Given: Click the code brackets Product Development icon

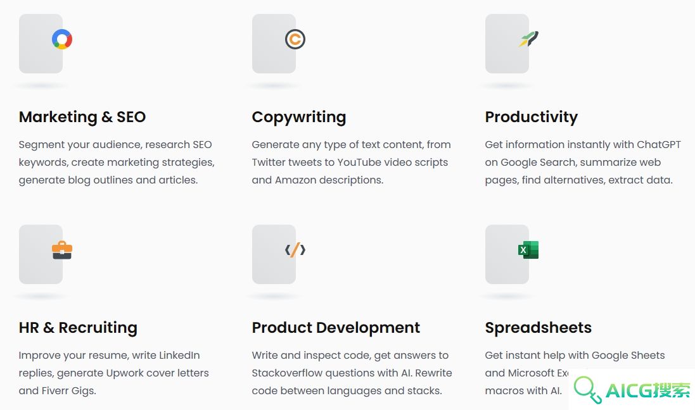Looking at the screenshot, I should click(x=295, y=250).
